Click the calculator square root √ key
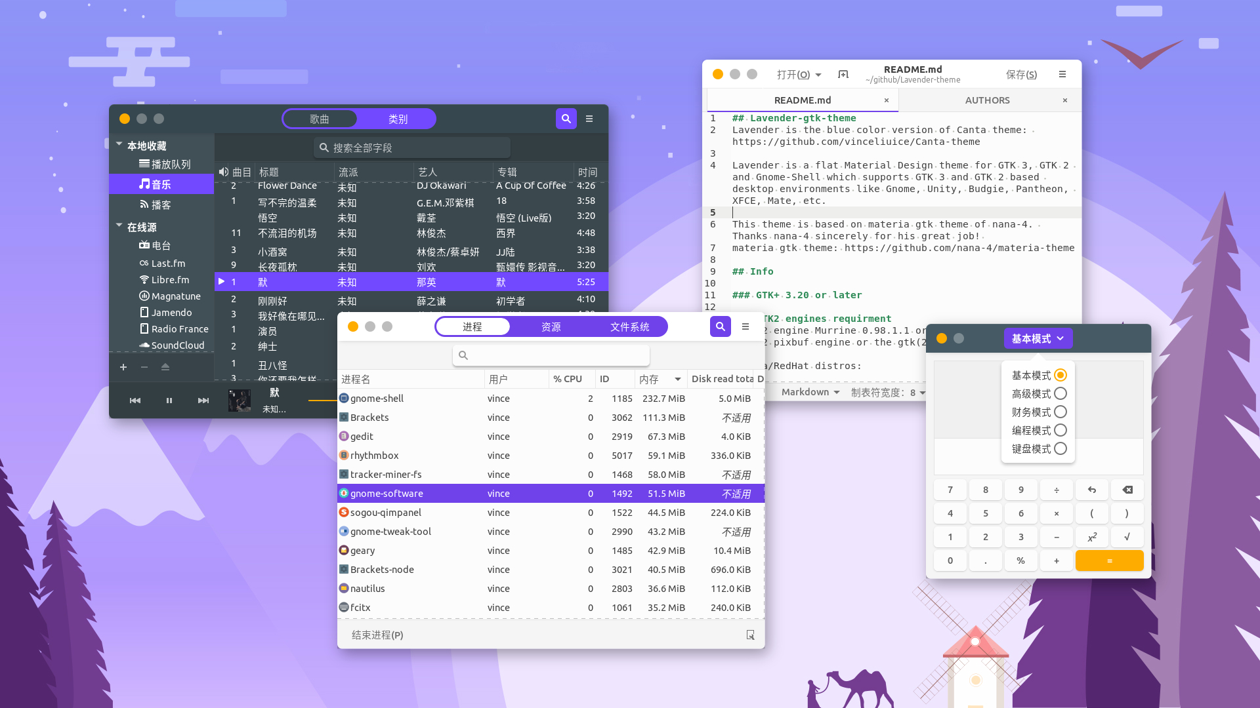The height and width of the screenshot is (708, 1260). point(1127,538)
